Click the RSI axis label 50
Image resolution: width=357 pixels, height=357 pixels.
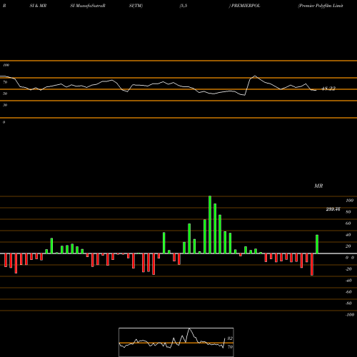pyautogui.click(x=5, y=94)
